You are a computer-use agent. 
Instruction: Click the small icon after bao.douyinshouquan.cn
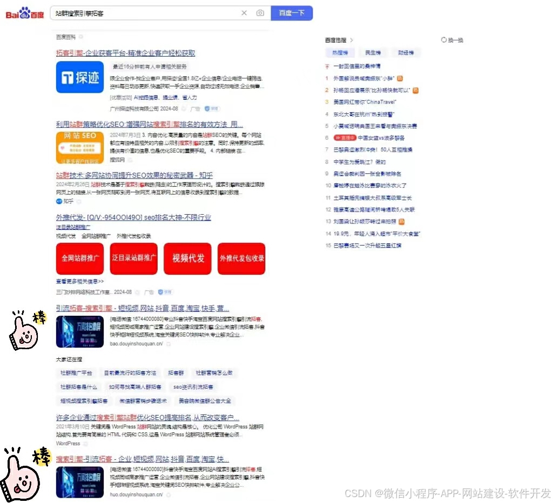(168, 344)
